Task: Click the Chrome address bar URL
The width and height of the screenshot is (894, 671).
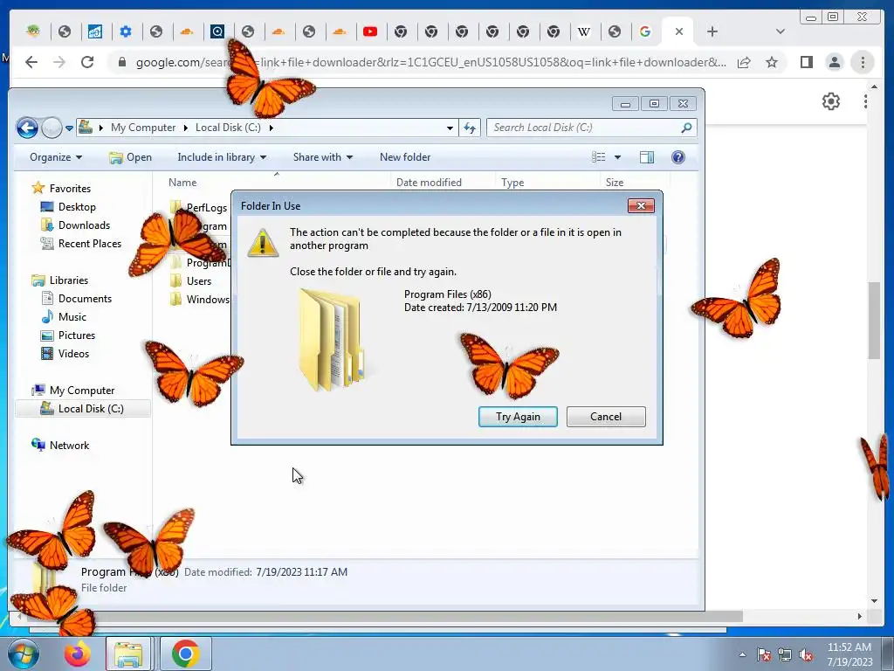Action: tap(430, 62)
